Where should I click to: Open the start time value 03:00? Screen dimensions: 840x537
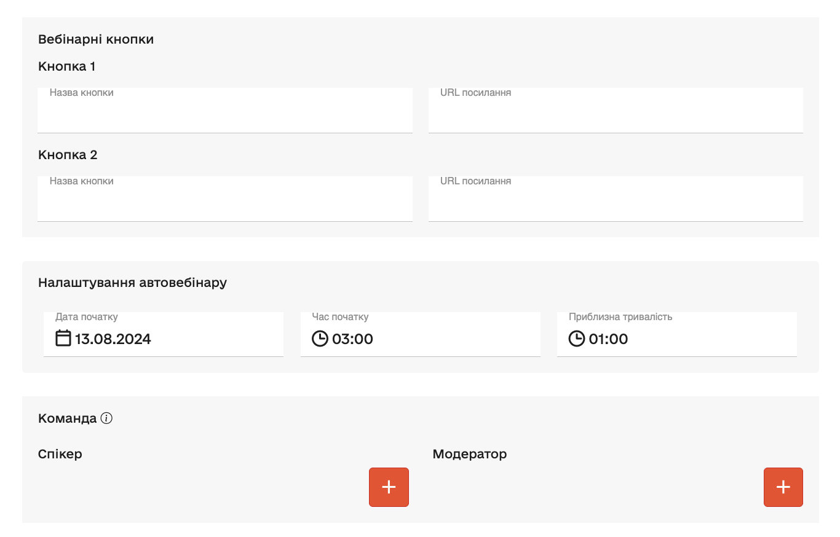pos(352,339)
